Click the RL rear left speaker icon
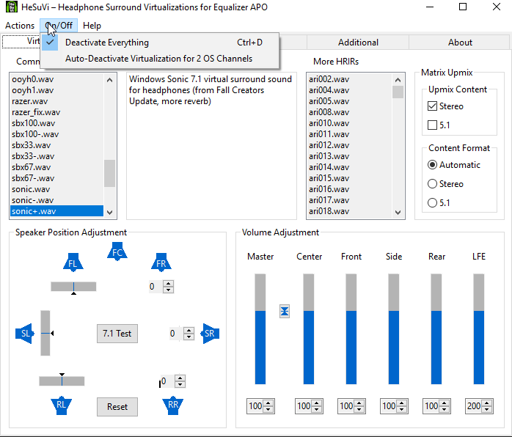The width and height of the screenshot is (512, 437). pos(62,406)
